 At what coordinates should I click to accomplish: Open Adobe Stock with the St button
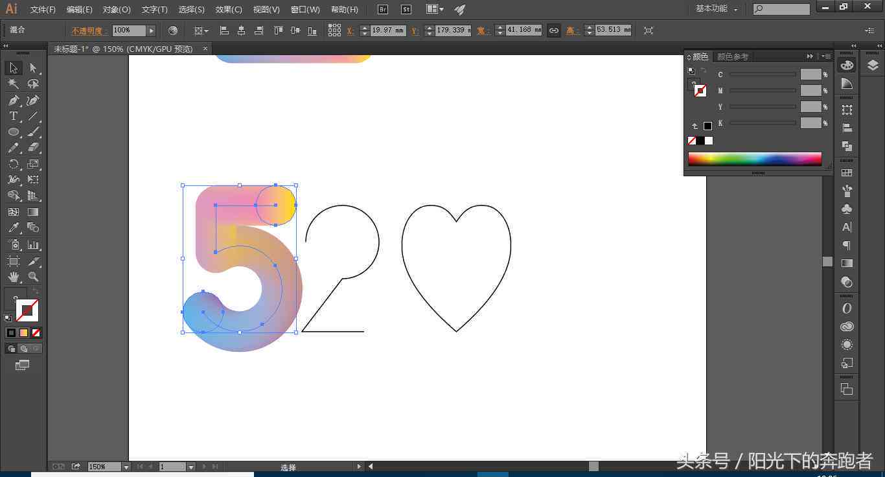406,9
